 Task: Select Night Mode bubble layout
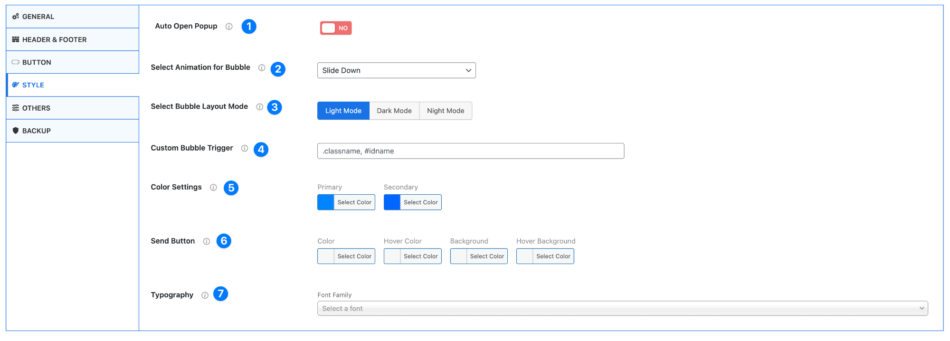(x=446, y=111)
